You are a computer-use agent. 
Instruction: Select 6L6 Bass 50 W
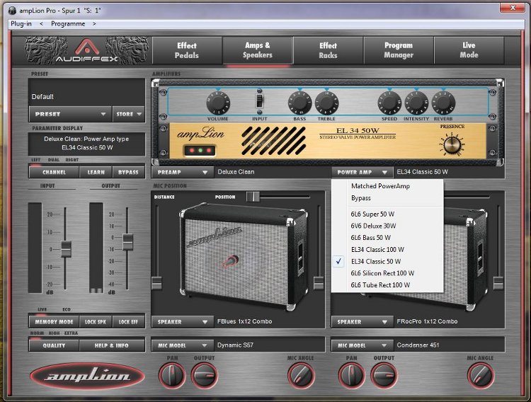click(x=387, y=238)
